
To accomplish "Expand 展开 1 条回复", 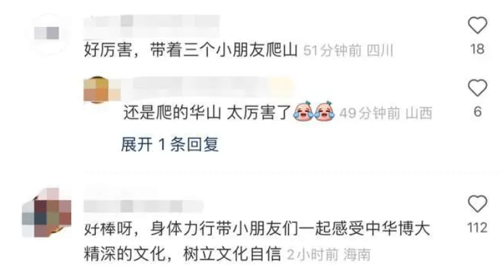I will coord(170,145).
